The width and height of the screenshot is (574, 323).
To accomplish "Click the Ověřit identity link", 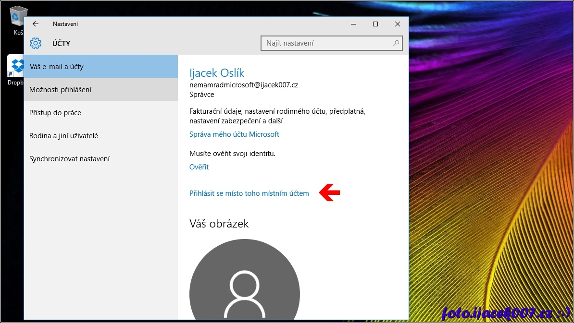I will coord(199,167).
